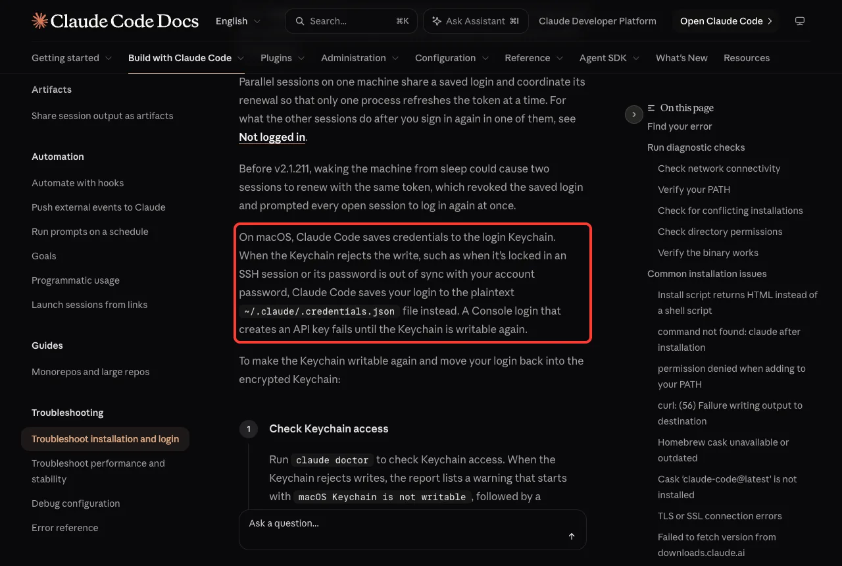Open Monorepos and large repos guide
This screenshot has width=842, height=566.
91,372
